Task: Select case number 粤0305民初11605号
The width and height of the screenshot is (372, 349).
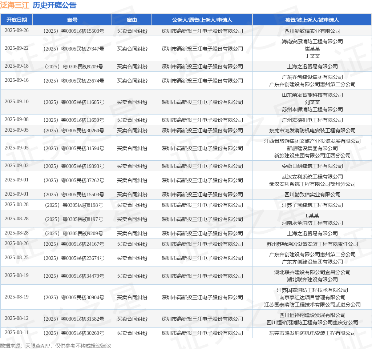Action: pyautogui.click(x=74, y=102)
